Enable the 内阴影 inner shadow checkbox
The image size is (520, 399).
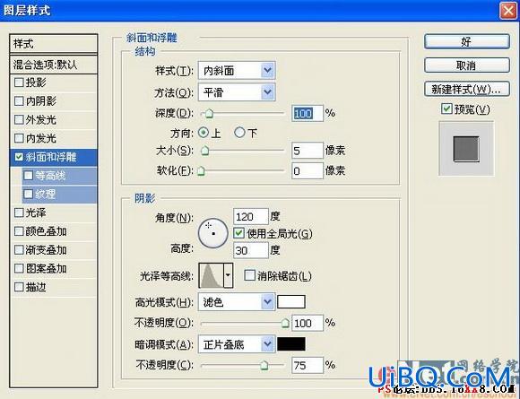[x=19, y=100]
